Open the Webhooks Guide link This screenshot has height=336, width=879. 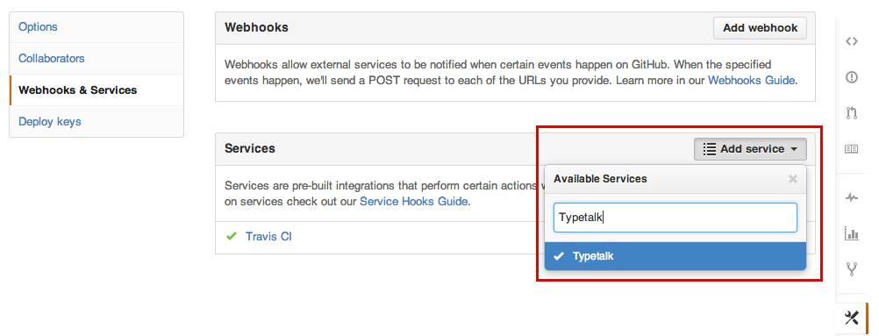(x=751, y=80)
